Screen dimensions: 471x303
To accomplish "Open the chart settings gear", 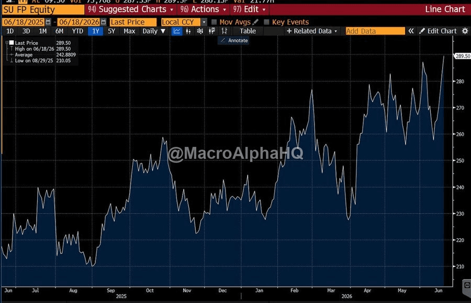I will coord(465,31).
